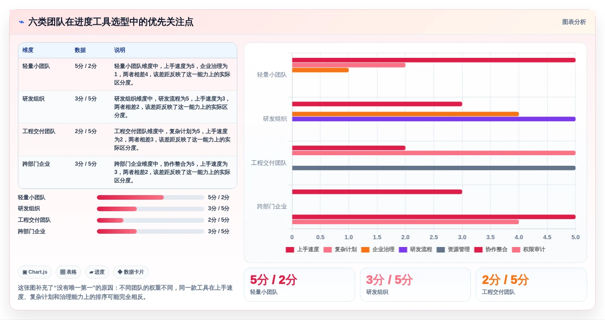Hide the 资源管理 series via its legend label
The height and width of the screenshot is (320, 605).
(459, 249)
